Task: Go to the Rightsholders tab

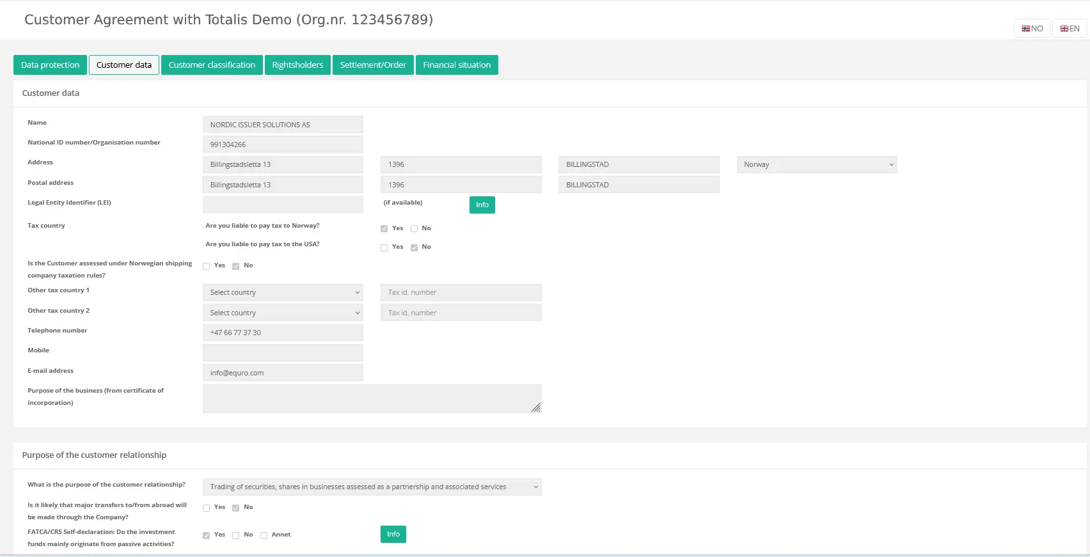Action: coord(297,65)
